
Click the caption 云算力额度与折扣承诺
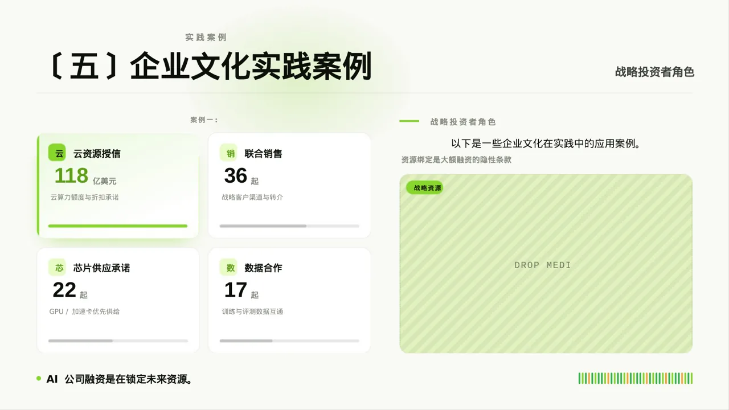[x=84, y=197]
